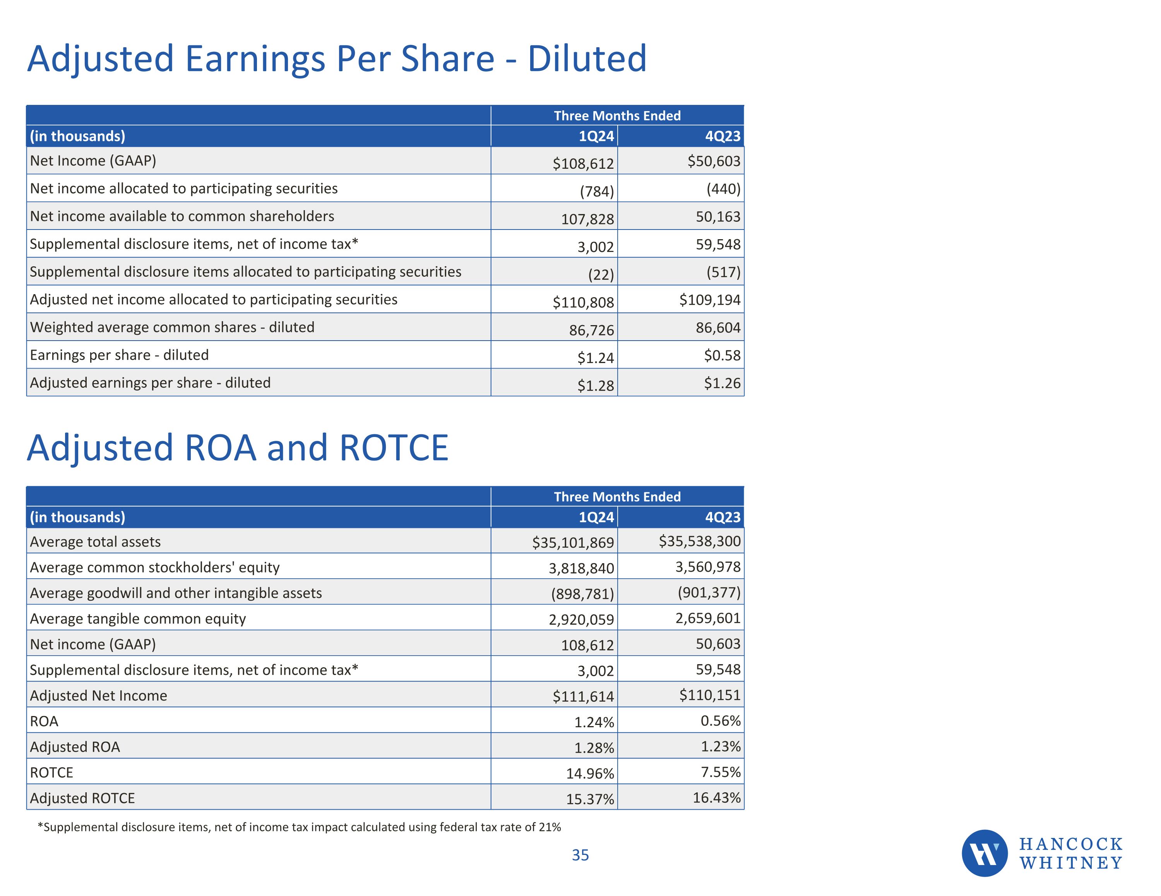The height and width of the screenshot is (896, 1161).
Task: Click the supplemental disclosure footnote text
Action: (299, 827)
